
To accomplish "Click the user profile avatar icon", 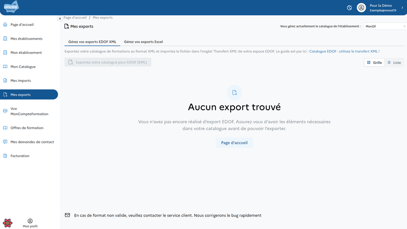I will 361,7.
